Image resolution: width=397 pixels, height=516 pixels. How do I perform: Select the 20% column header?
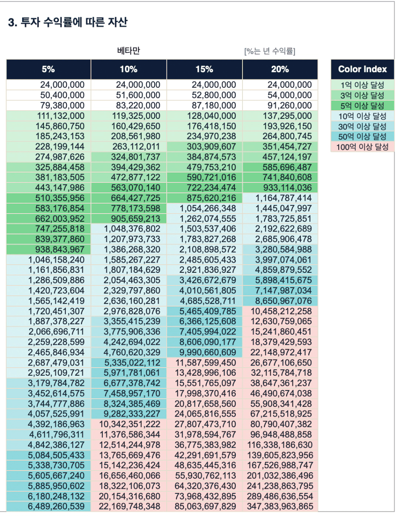pyautogui.click(x=280, y=69)
